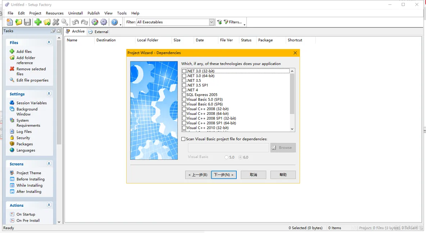The image size is (426, 233).
Task: Click the filter funnel icon next to Filter dropdown
Action: [219, 22]
